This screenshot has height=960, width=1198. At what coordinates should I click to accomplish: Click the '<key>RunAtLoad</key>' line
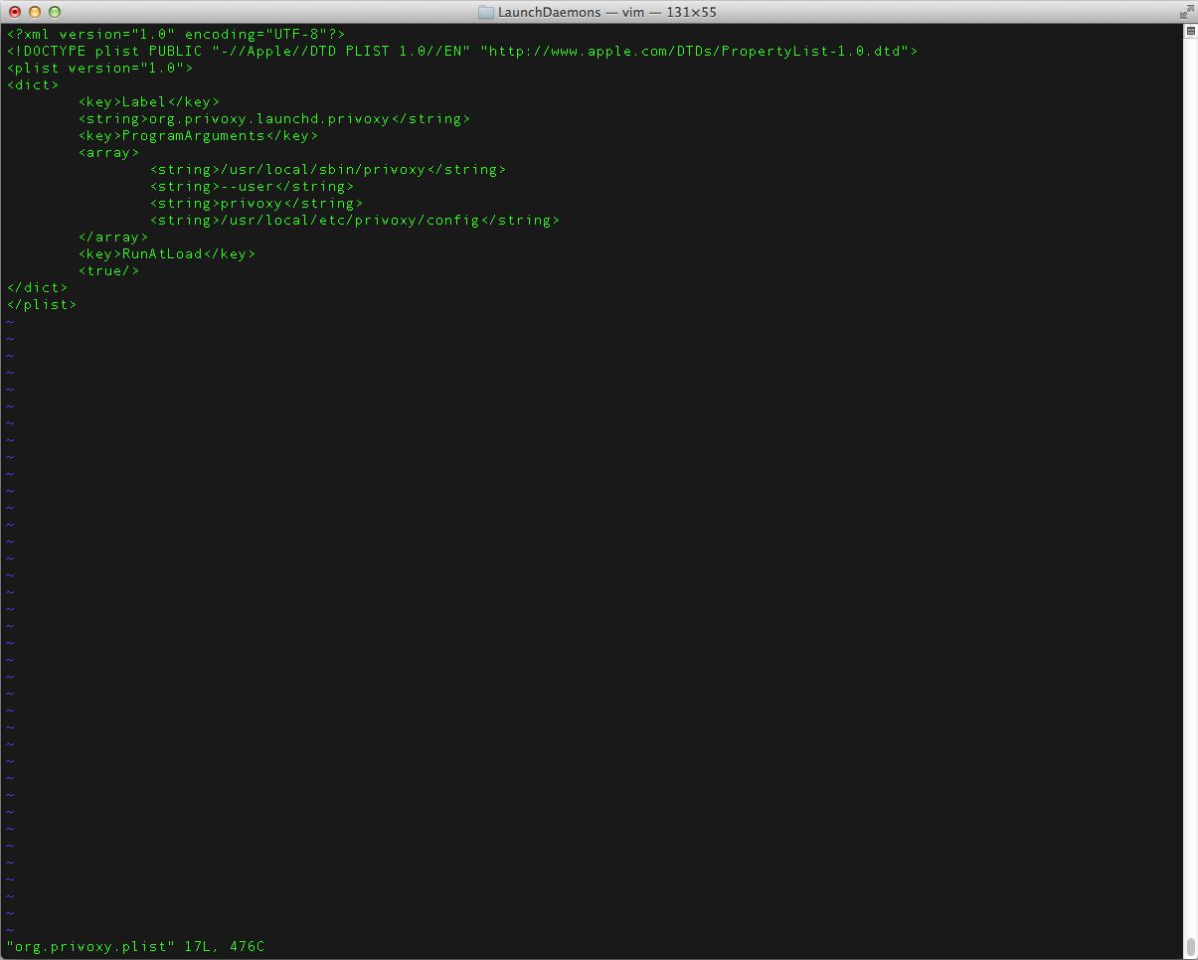[x=167, y=253]
